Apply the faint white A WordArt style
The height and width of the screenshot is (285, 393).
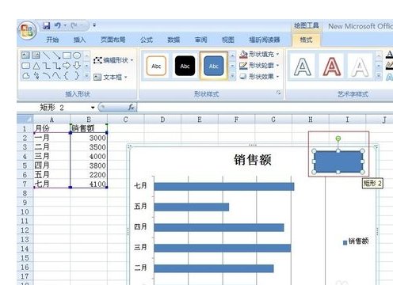[x=360, y=66]
